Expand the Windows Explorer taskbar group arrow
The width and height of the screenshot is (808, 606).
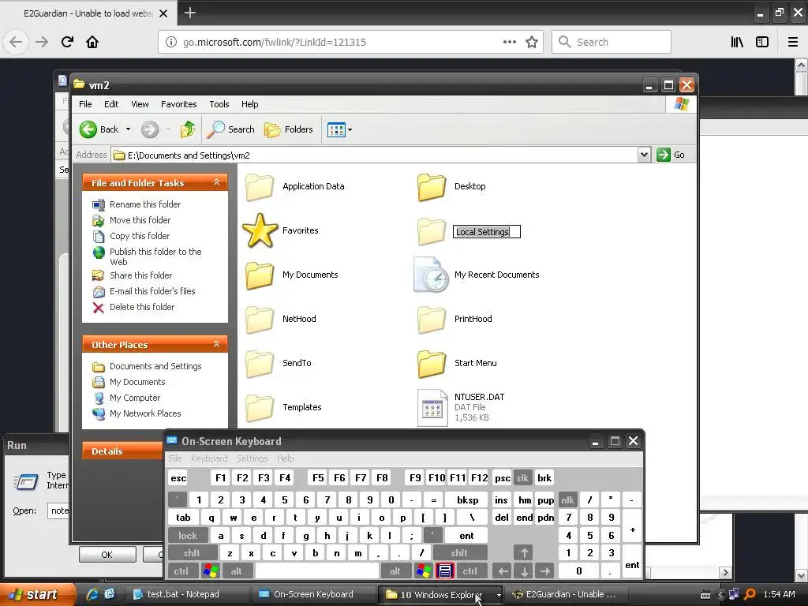(x=499, y=595)
